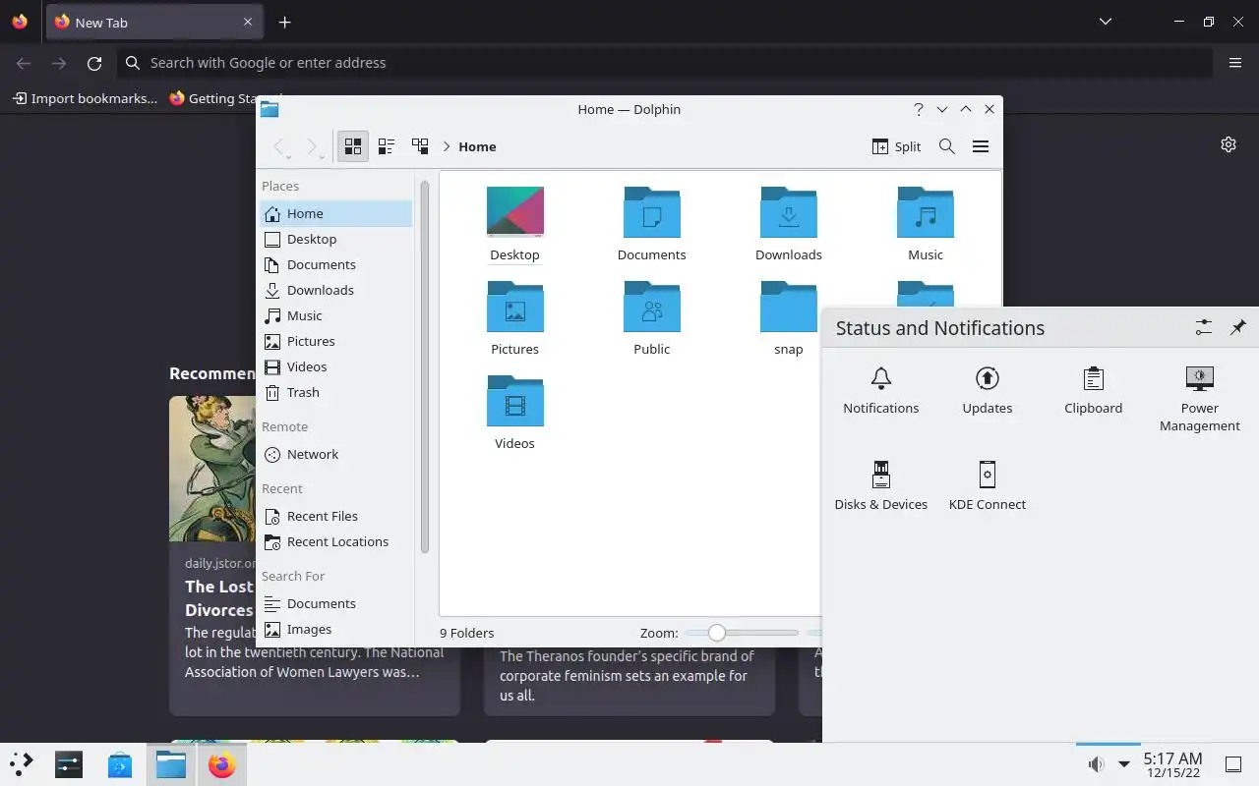Go forward in Dolphin navigation
The height and width of the screenshot is (786, 1259).
tap(314, 146)
